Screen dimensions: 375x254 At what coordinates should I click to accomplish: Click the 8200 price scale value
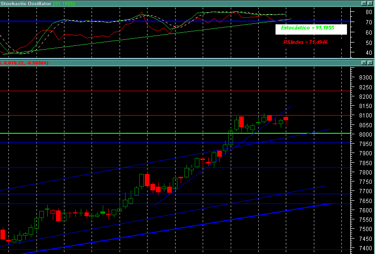(366, 96)
